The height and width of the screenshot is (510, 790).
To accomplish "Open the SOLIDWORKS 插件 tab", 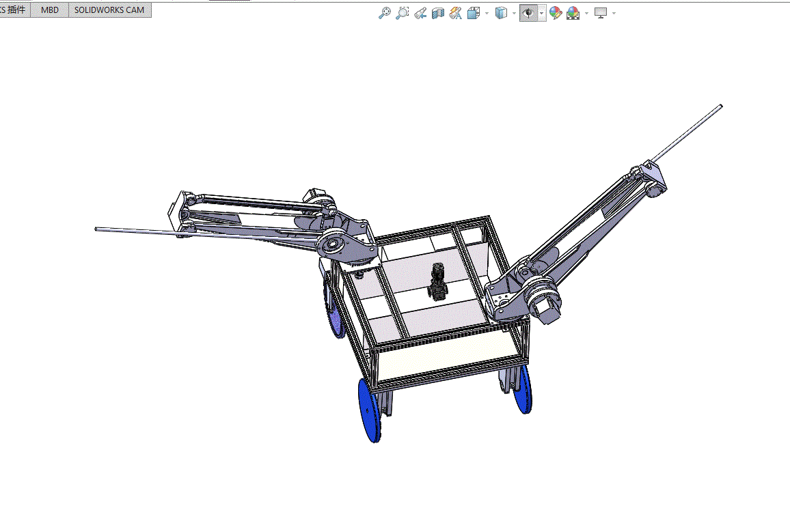I will pyautogui.click(x=14, y=10).
